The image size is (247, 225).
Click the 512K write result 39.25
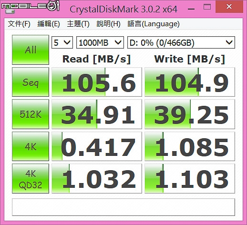pos(190,114)
